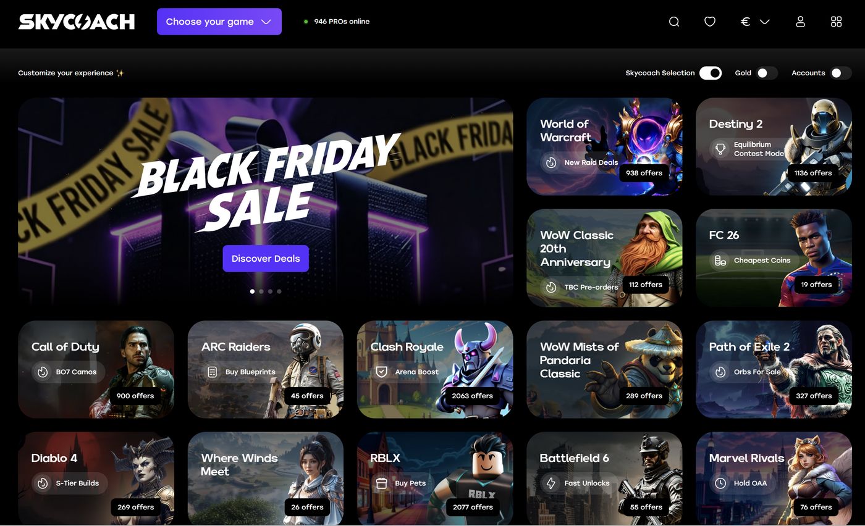Screen dimensions: 865x526
Task: Click the chevron next to the euro symbol
Action: [764, 22]
